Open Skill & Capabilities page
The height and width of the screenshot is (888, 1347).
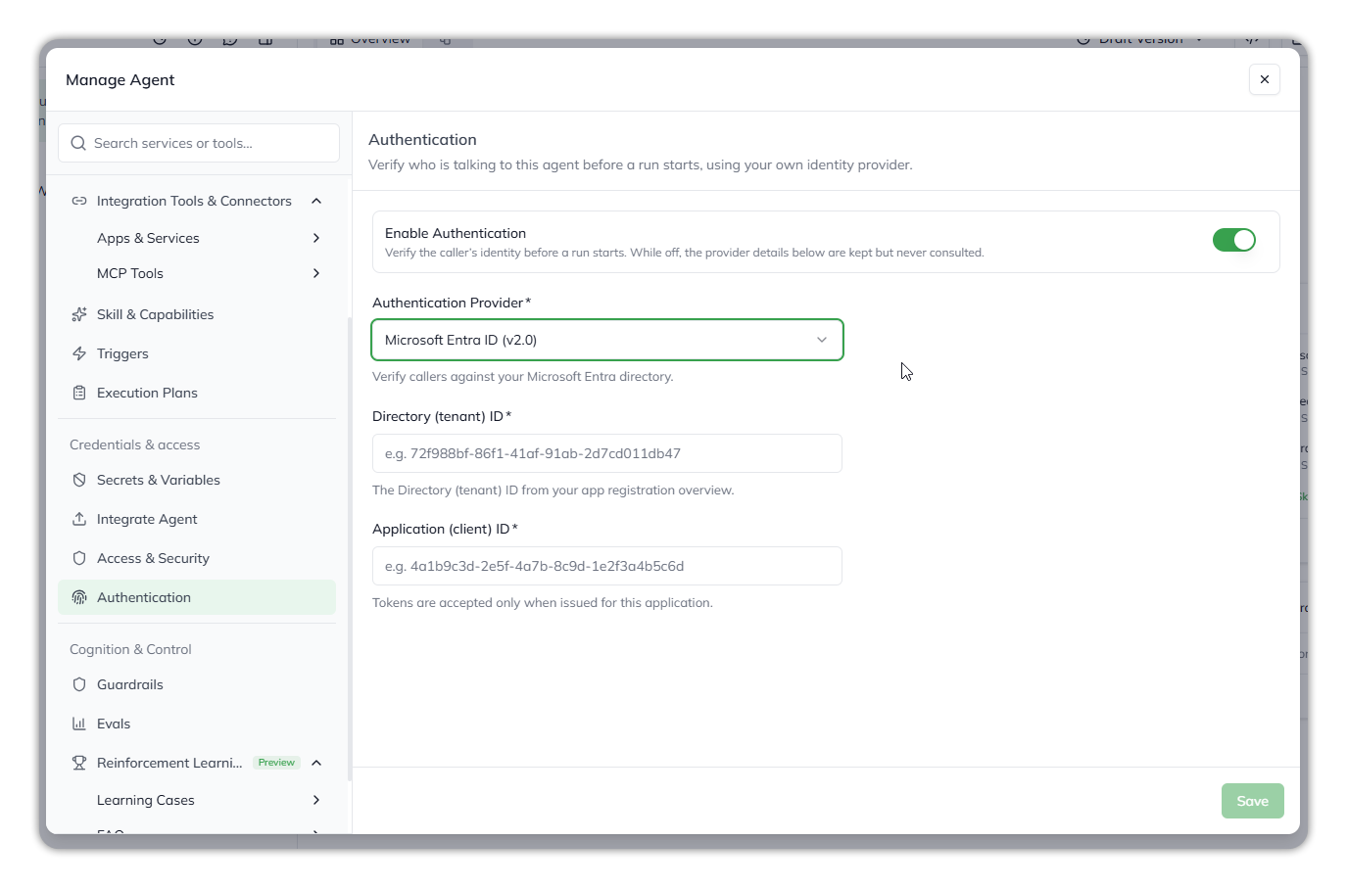[x=197, y=314]
